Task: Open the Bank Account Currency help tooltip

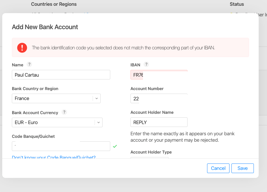Action: point(64,113)
